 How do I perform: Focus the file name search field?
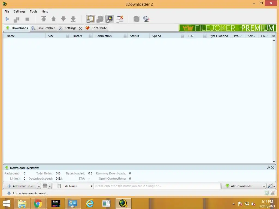pyautogui.click(x=157, y=186)
